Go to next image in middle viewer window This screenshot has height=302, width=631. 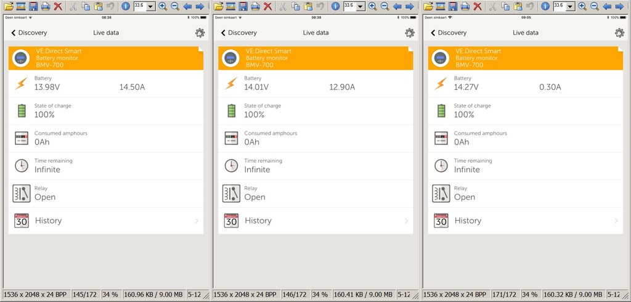tap(409, 6)
